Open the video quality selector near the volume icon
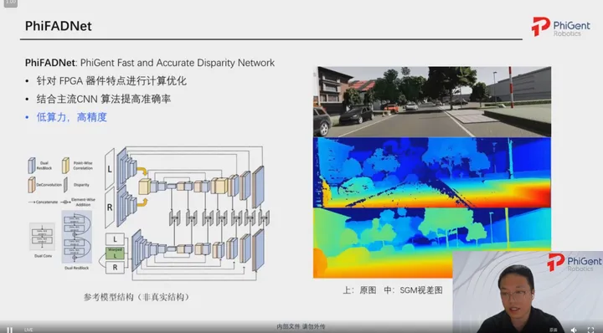The height and width of the screenshot is (333, 603). [554, 330]
